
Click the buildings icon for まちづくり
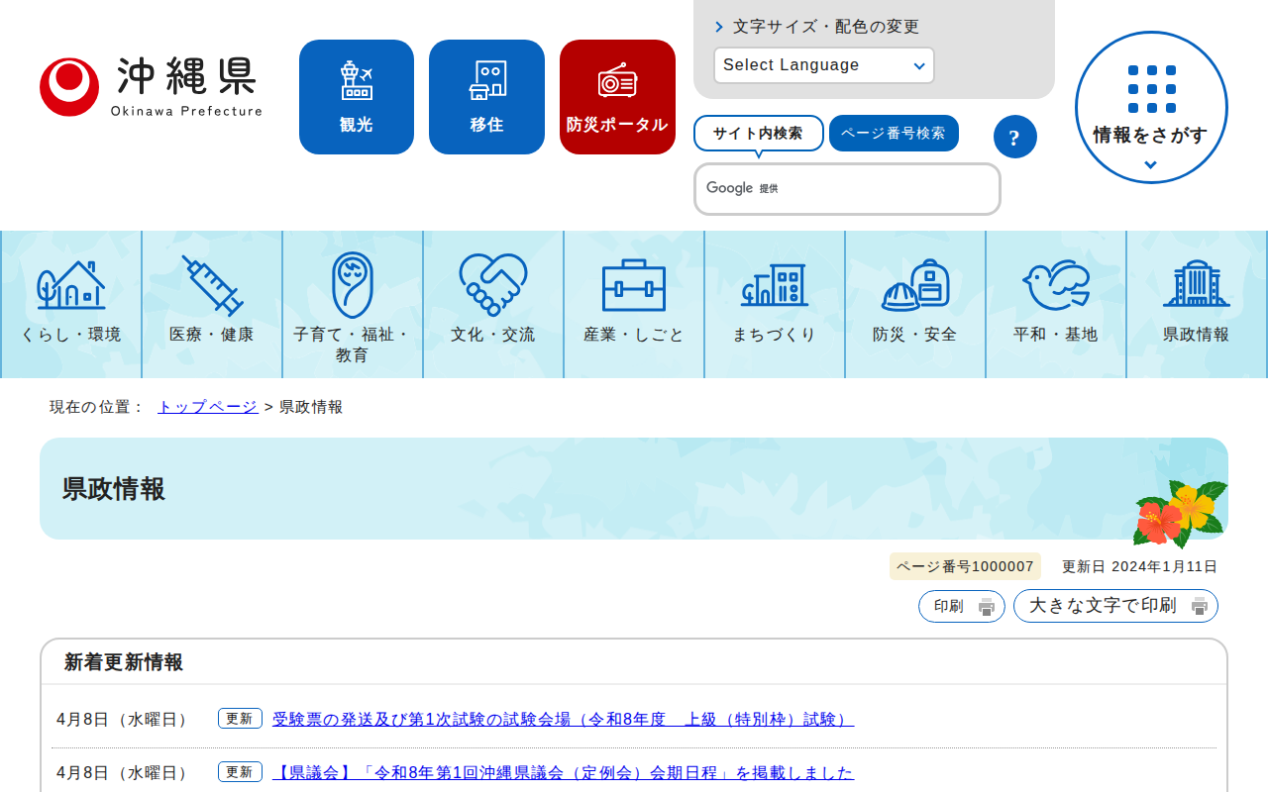(x=775, y=285)
